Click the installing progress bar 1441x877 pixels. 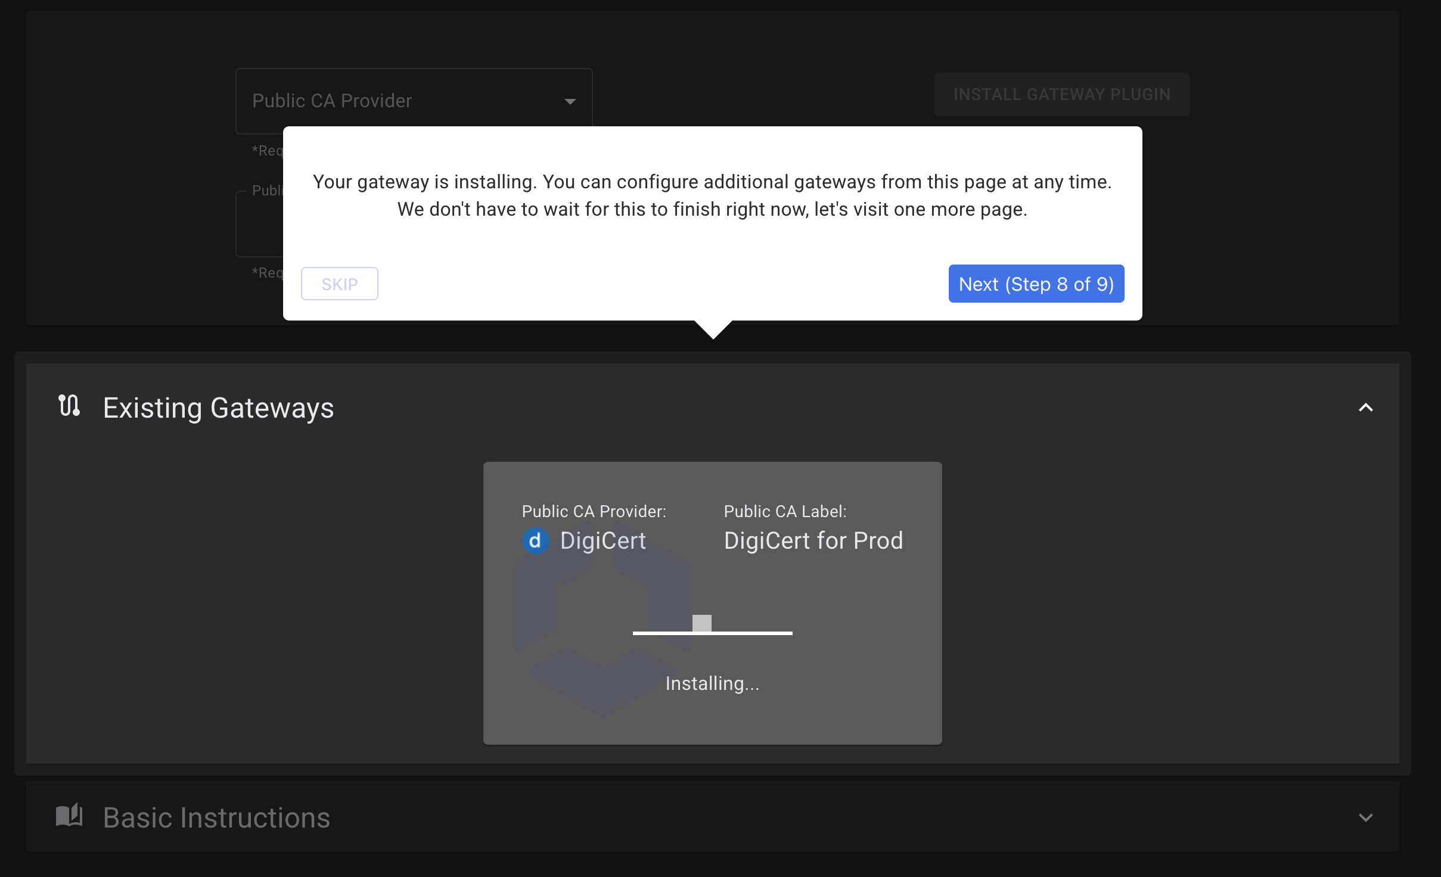[x=712, y=632]
